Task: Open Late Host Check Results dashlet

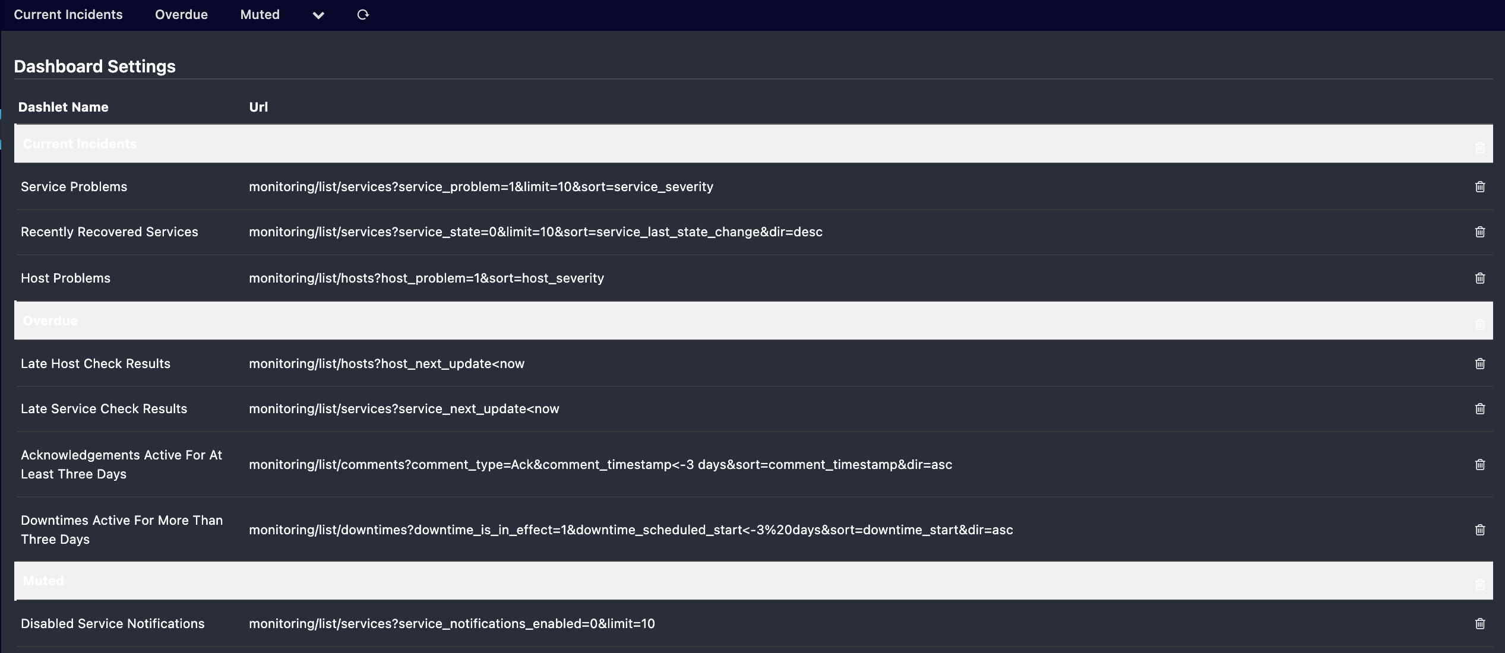Action: 96,363
